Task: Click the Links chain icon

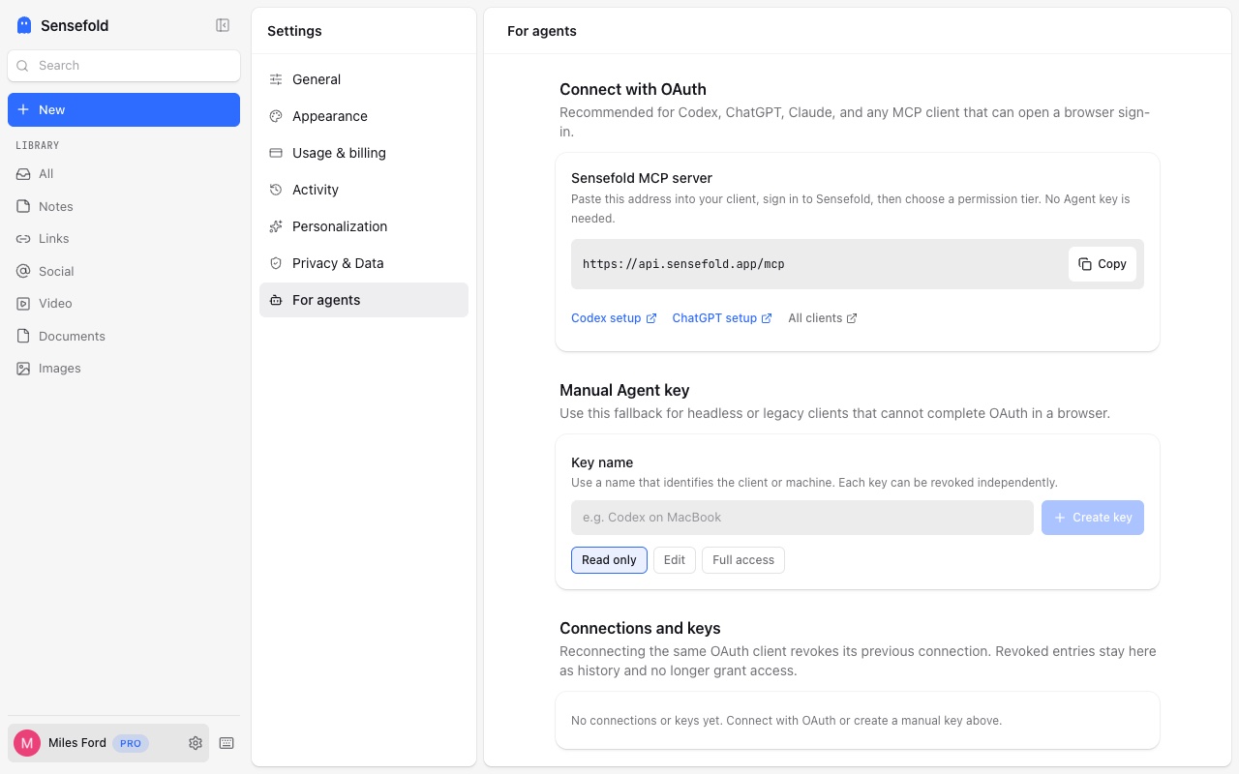Action: coord(23,239)
